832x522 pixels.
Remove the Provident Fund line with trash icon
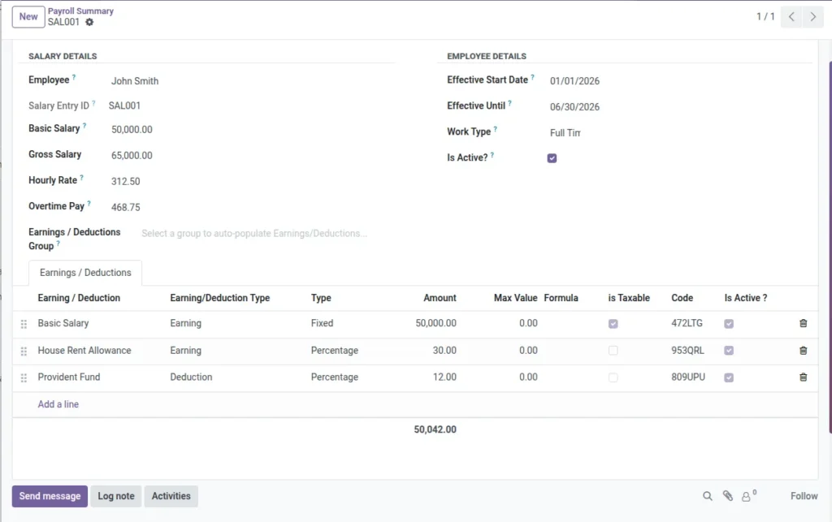pos(803,377)
